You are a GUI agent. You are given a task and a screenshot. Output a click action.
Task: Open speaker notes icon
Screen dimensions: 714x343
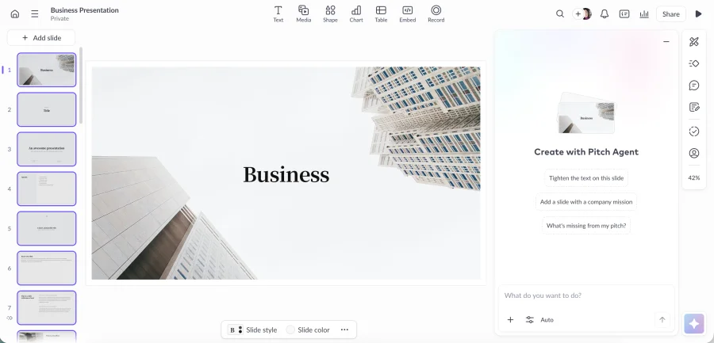[x=624, y=14]
